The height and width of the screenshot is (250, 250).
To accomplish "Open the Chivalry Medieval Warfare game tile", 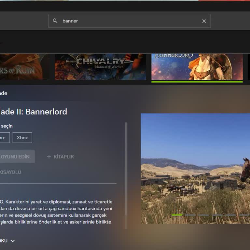I will [101, 67].
